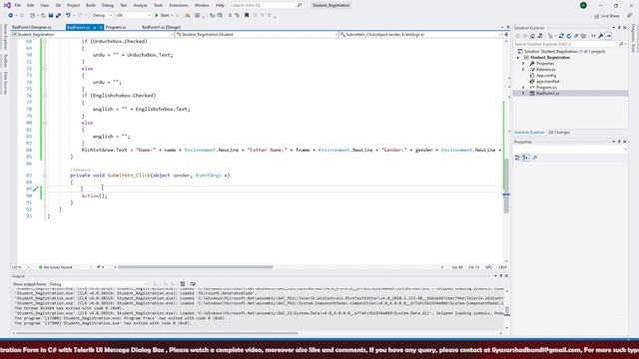Expand the Properties node in Solution Explorer
Image resolution: width=639 pixels, height=359 pixels.
523,64
